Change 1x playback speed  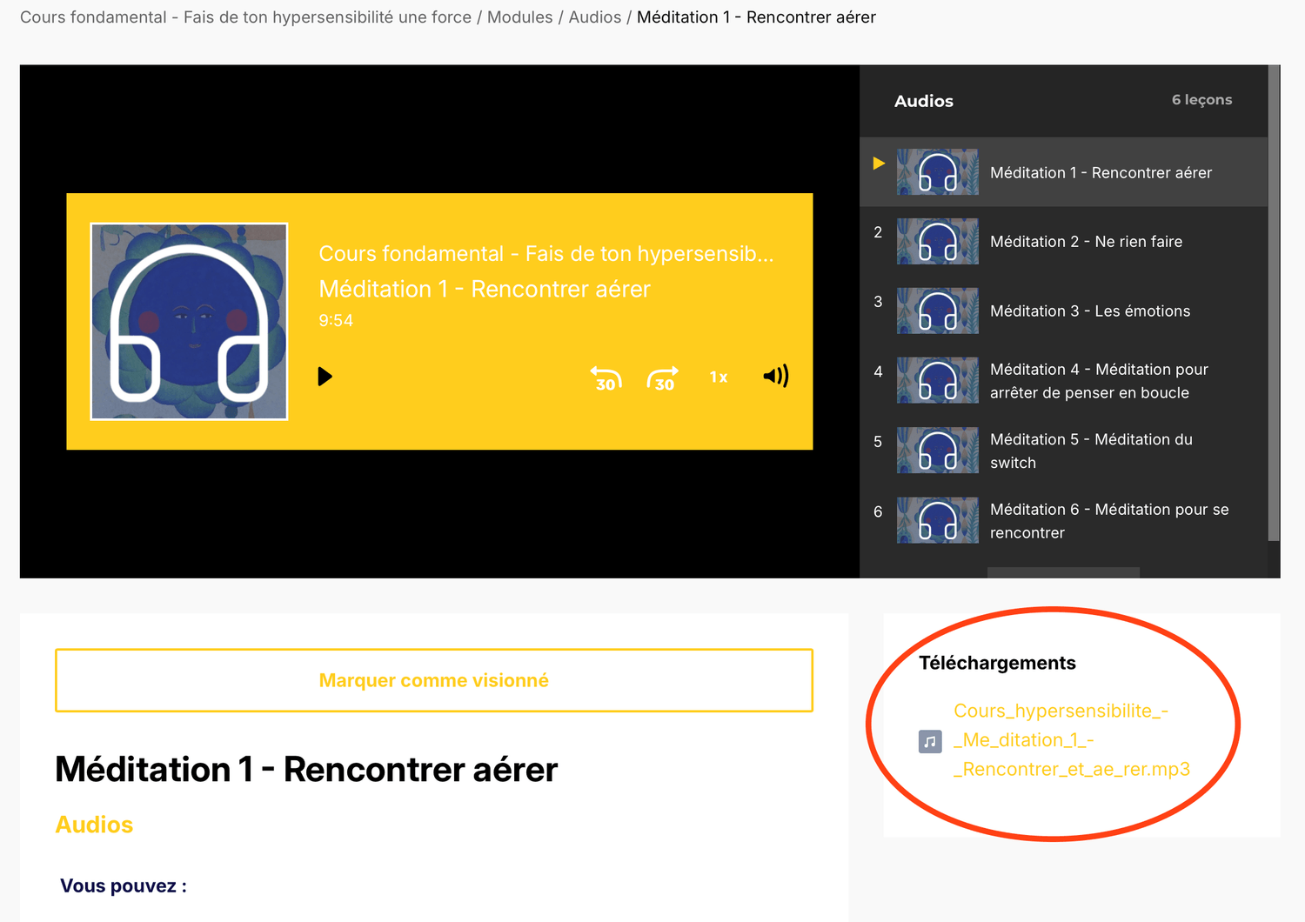pos(718,377)
